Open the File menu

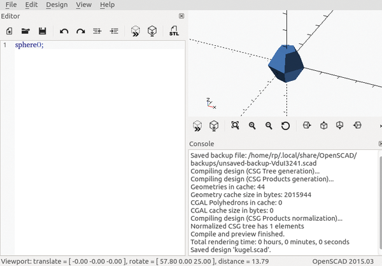11,4
